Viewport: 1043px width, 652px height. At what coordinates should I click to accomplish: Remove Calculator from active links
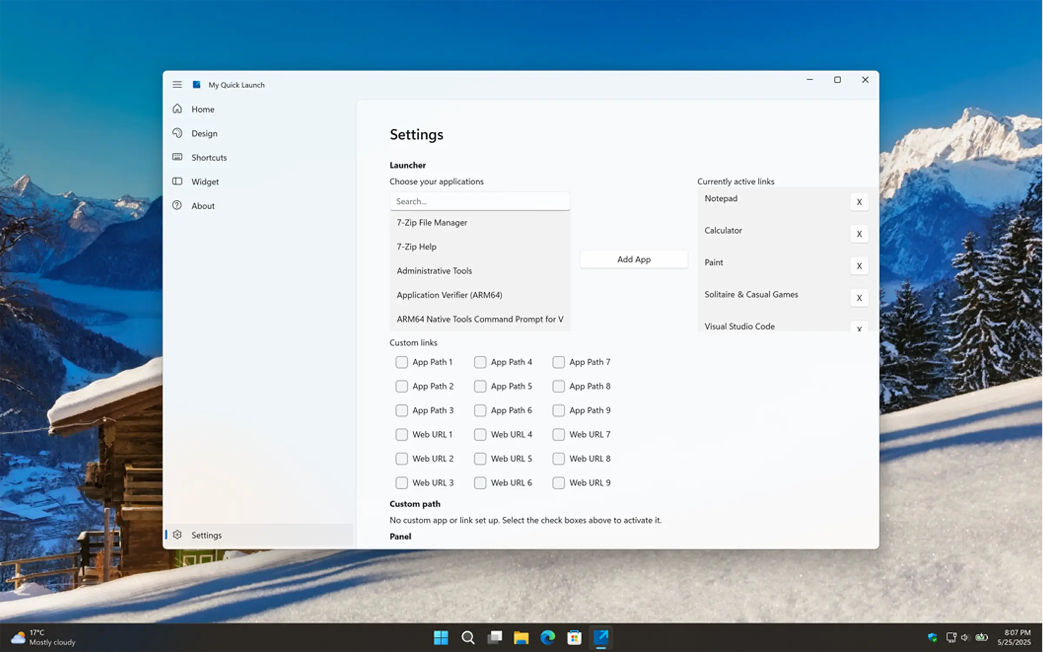[x=859, y=234]
